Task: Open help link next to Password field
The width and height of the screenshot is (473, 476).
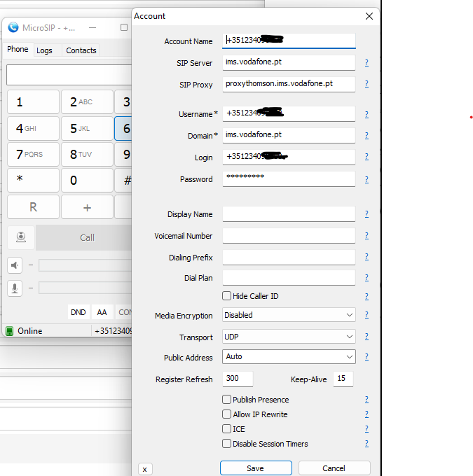Action: (366, 180)
